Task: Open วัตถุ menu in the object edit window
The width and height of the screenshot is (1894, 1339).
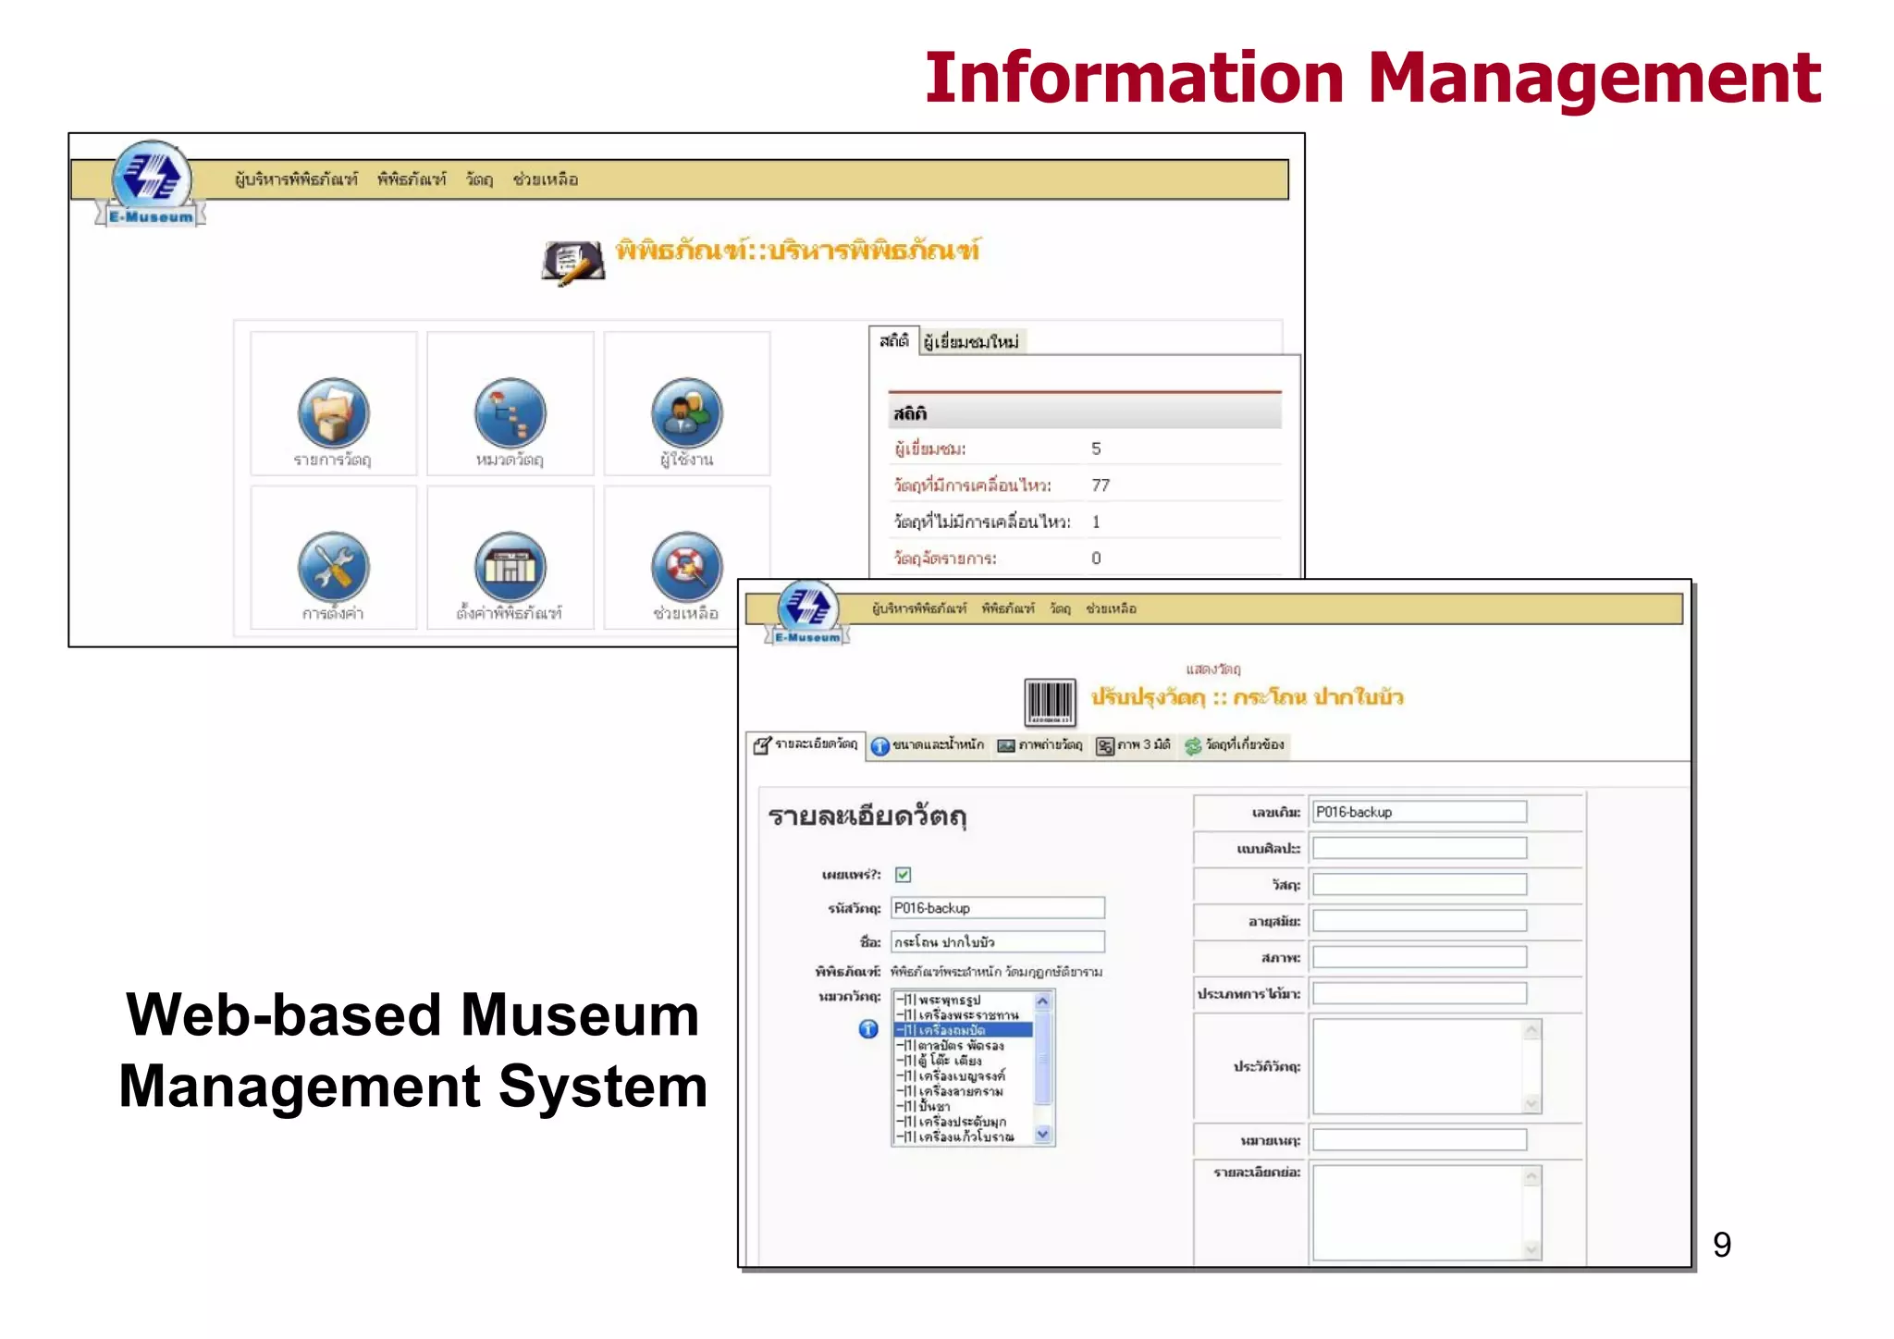Action: point(1060,608)
